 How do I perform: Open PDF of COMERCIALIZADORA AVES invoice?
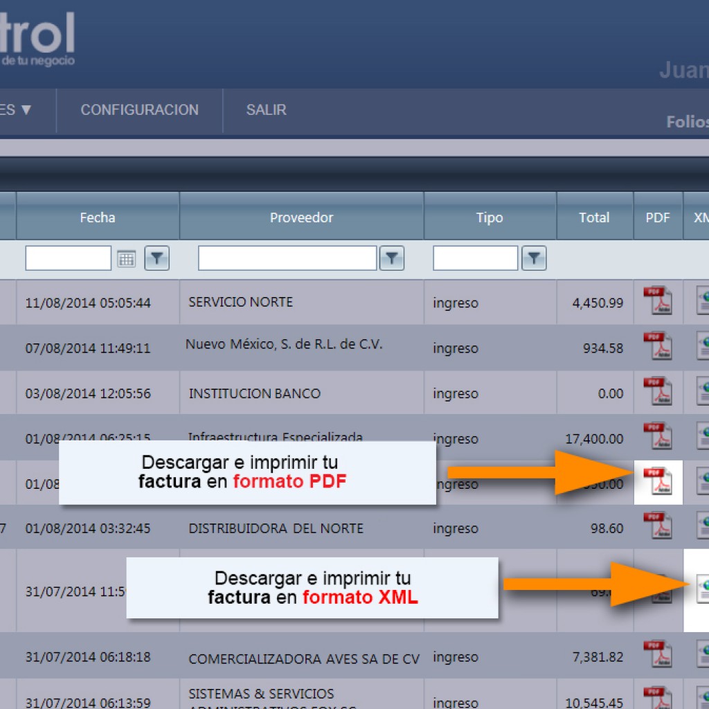pyautogui.click(x=658, y=654)
